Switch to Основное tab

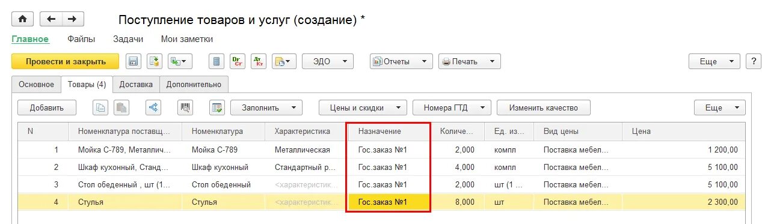click(x=36, y=85)
